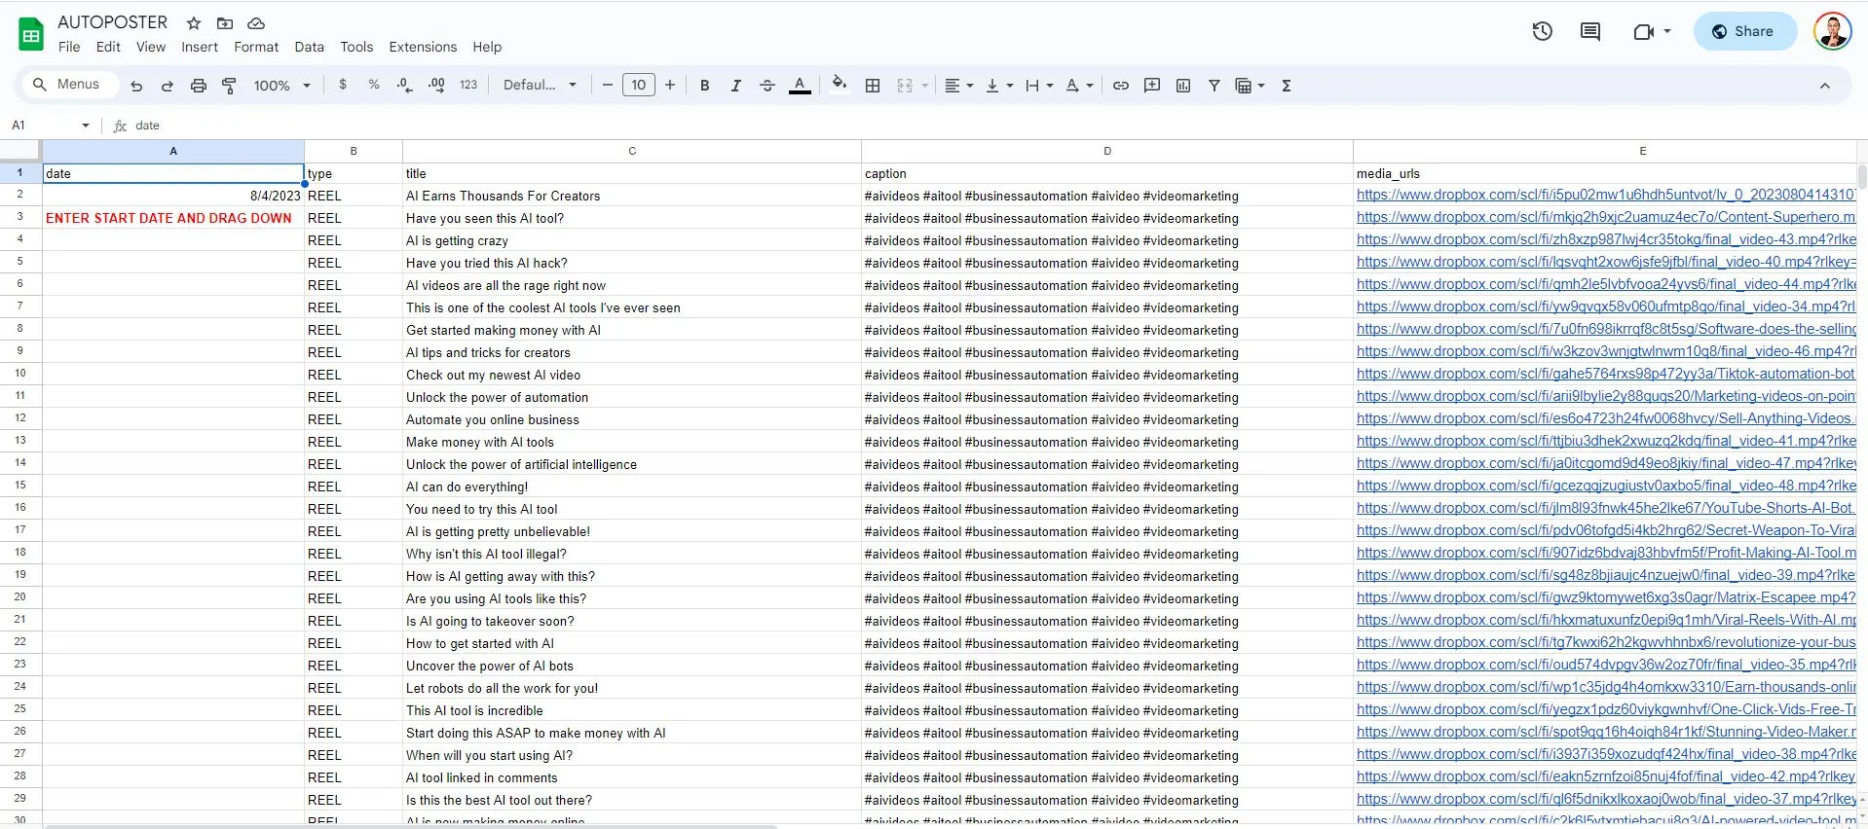Open the Extensions menu
The height and width of the screenshot is (829, 1868).
point(423,47)
